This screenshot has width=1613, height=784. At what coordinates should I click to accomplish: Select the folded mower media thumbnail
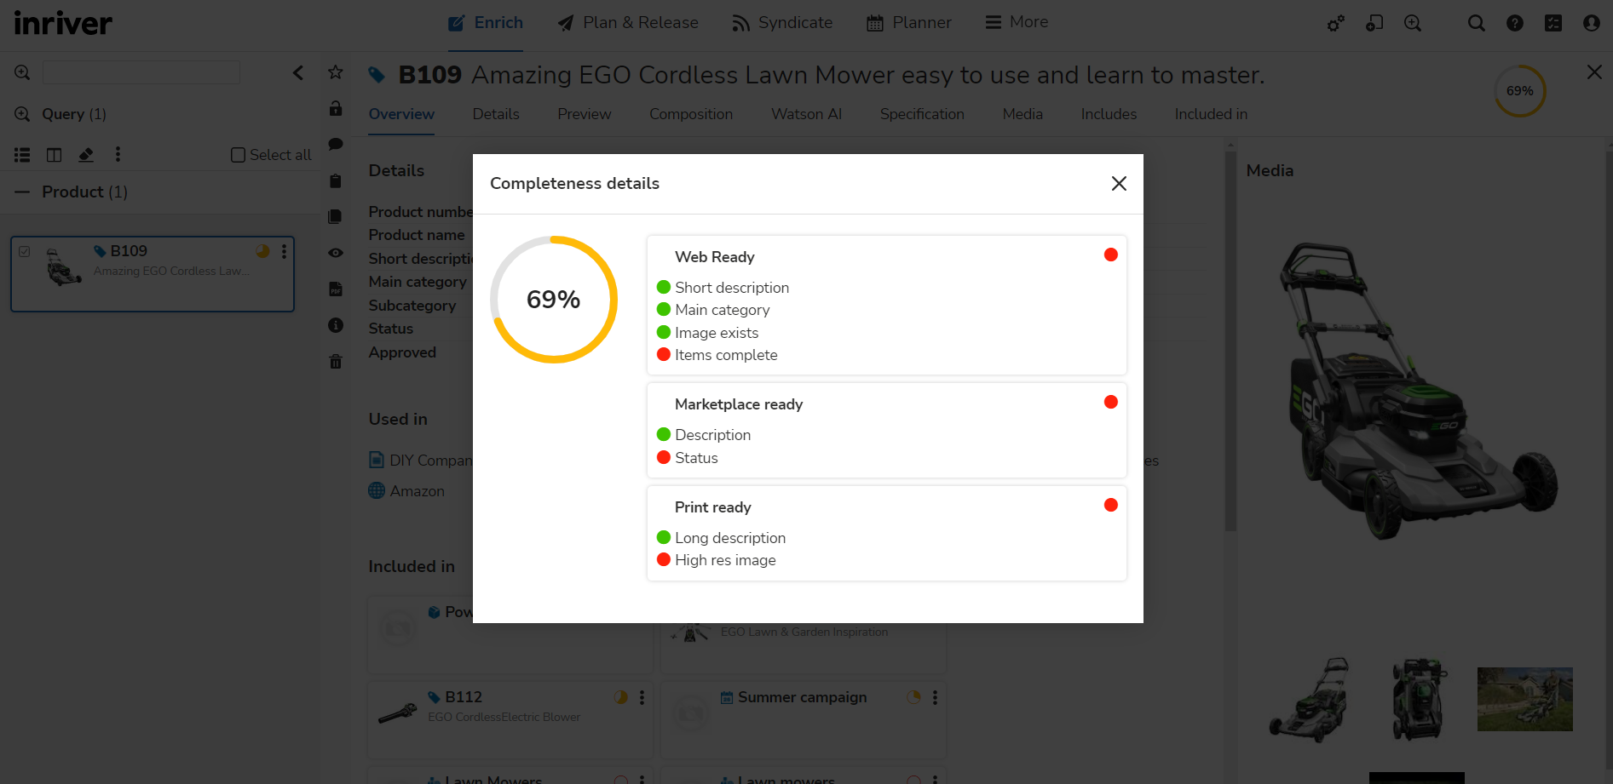coord(1419,699)
